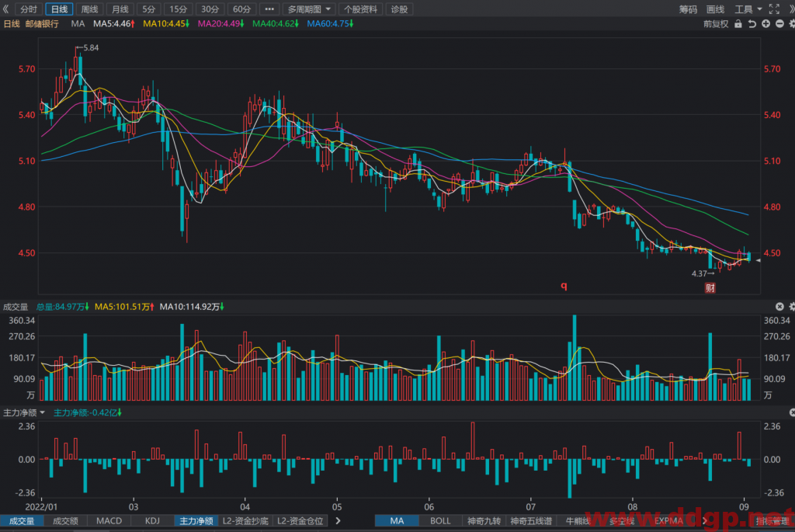Click the 主力净额:-0.42亿 value
This screenshot has height=532, width=795.
(x=87, y=413)
